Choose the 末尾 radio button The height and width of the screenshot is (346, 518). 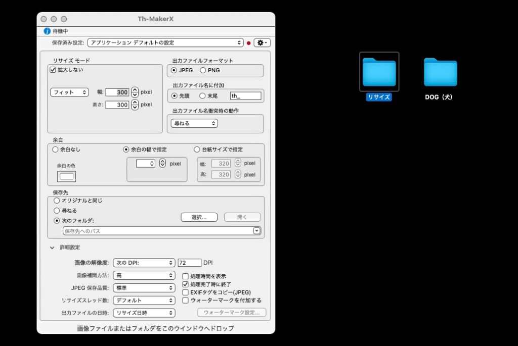(202, 95)
